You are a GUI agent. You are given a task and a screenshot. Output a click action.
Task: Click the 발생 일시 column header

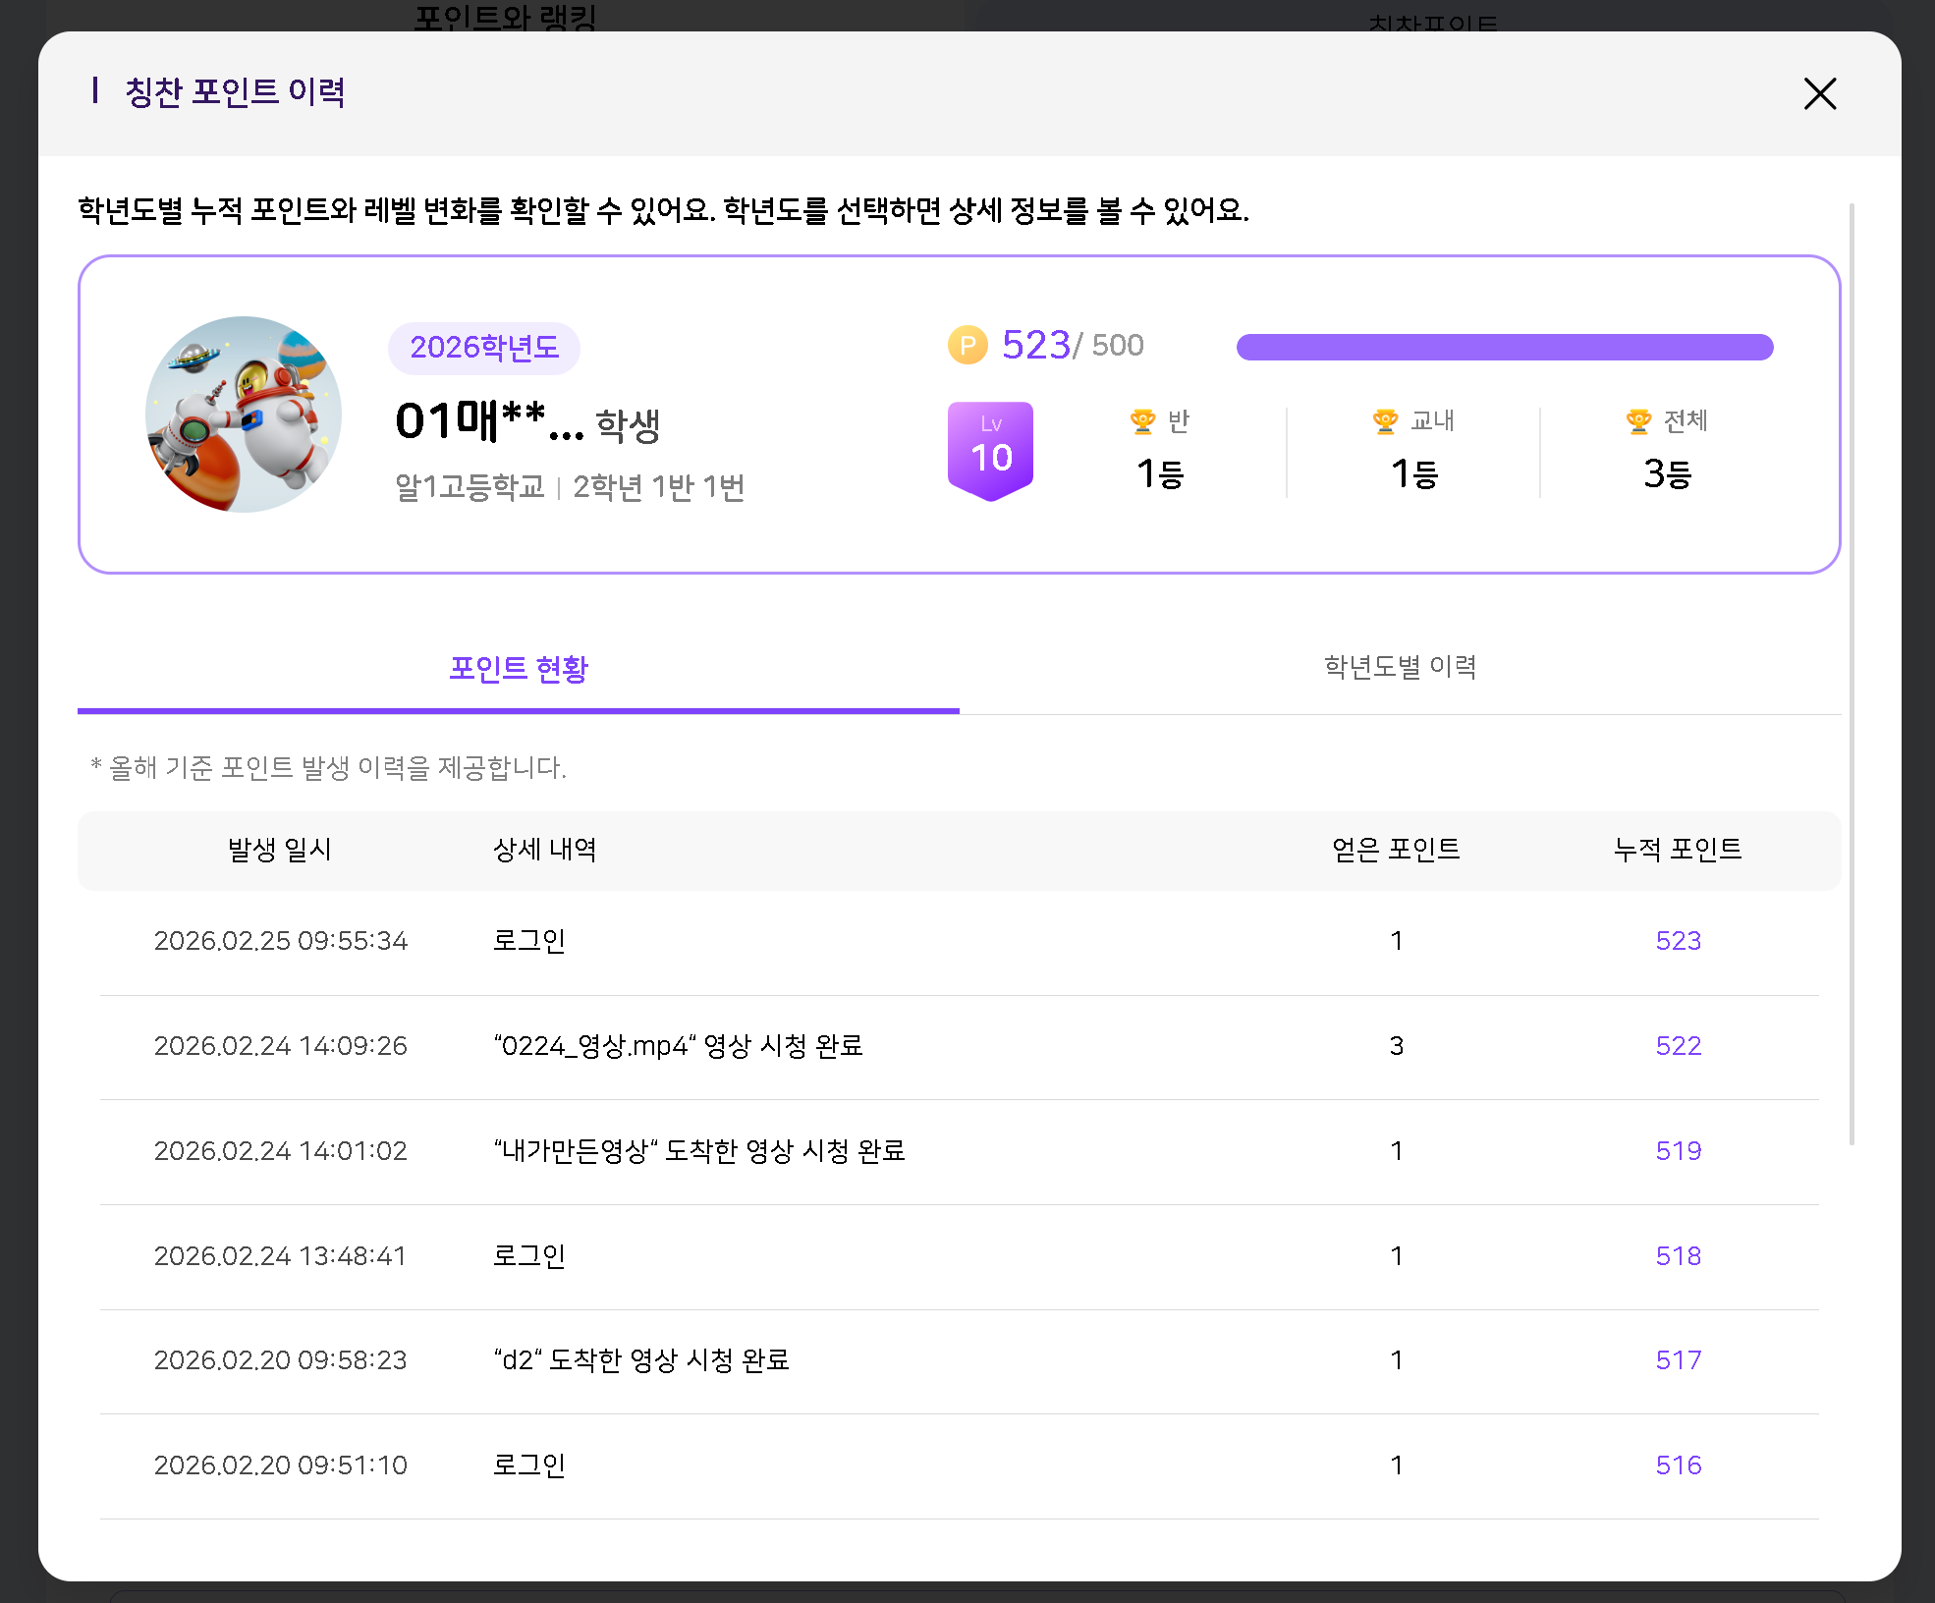pyautogui.click(x=280, y=850)
